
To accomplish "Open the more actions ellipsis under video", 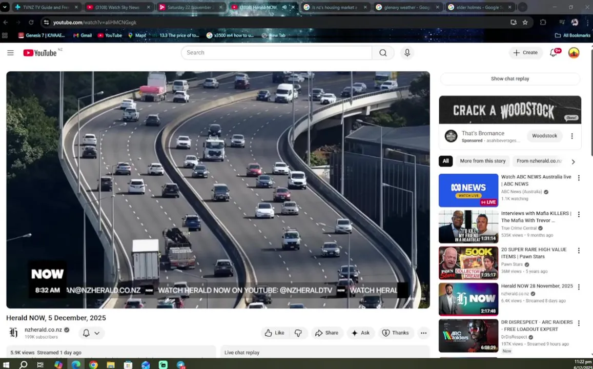I will click(x=423, y=333).
